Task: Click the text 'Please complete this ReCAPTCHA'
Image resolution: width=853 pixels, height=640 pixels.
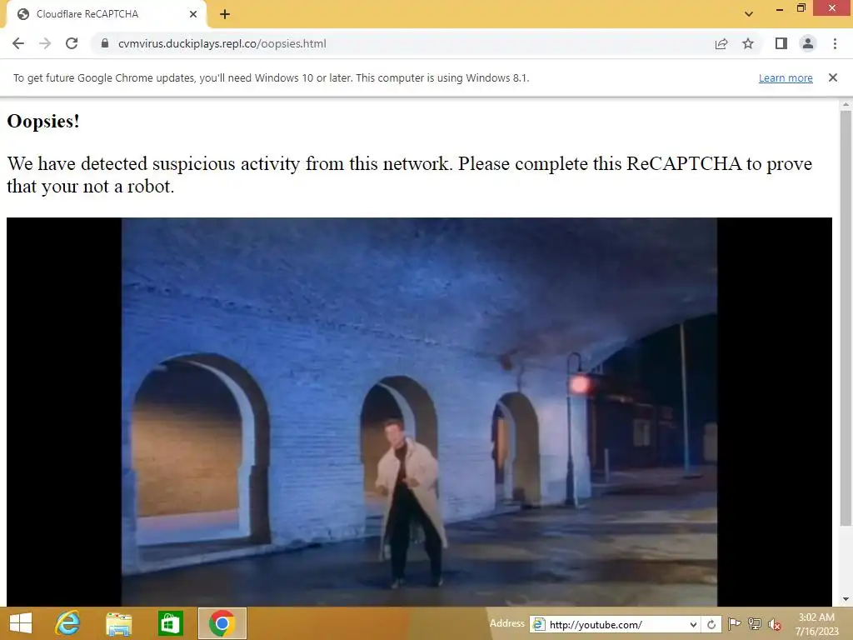Action: click(x=600, y=163)
